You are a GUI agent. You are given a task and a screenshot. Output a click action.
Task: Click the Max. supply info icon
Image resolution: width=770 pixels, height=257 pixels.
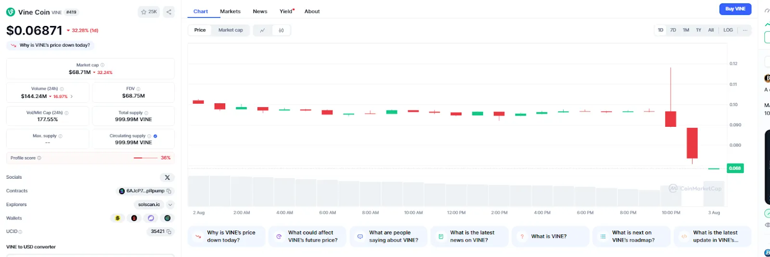click(60, 136)
